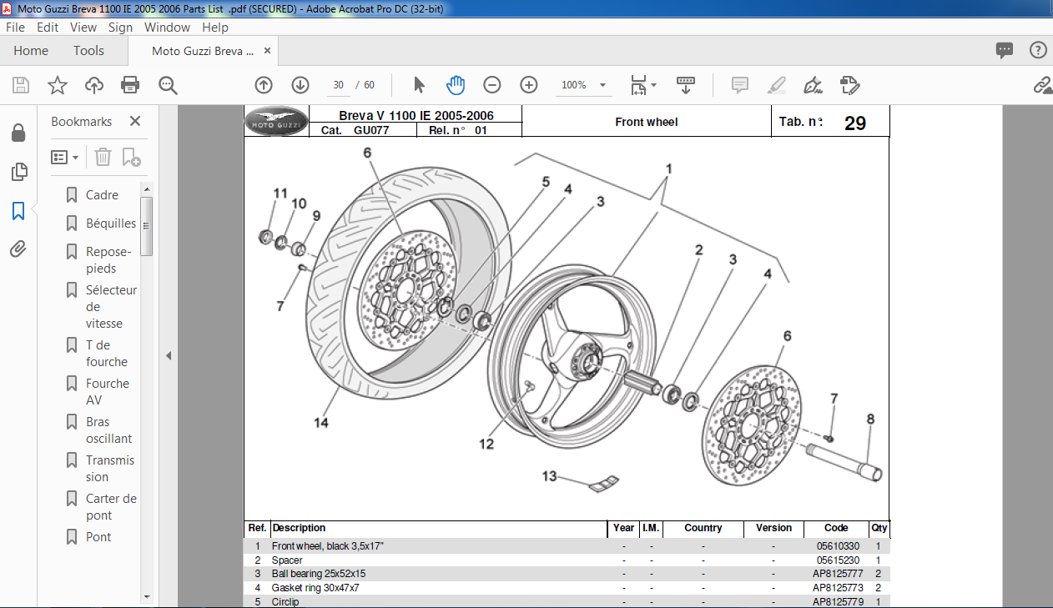The height and width of the screenshot is (608, 1053).
Task: Click the share link icon
Action: point(1042,85)
